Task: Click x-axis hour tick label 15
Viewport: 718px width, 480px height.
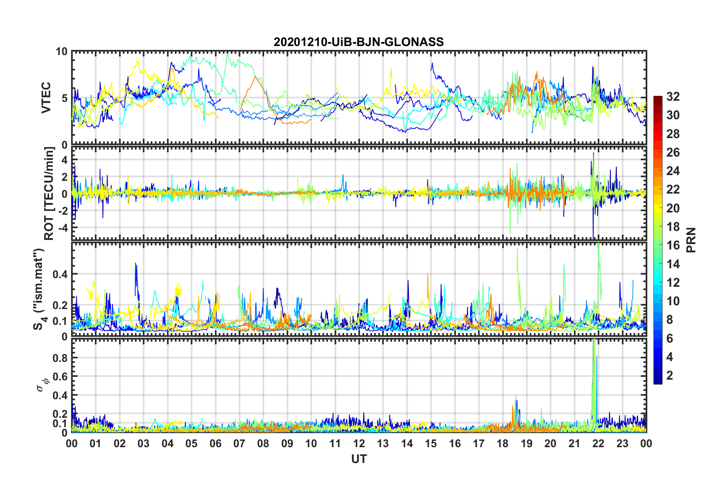Action: [431, 443]
